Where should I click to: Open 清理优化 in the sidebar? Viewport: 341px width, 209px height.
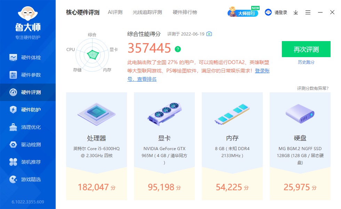click(x=28, y=127)
